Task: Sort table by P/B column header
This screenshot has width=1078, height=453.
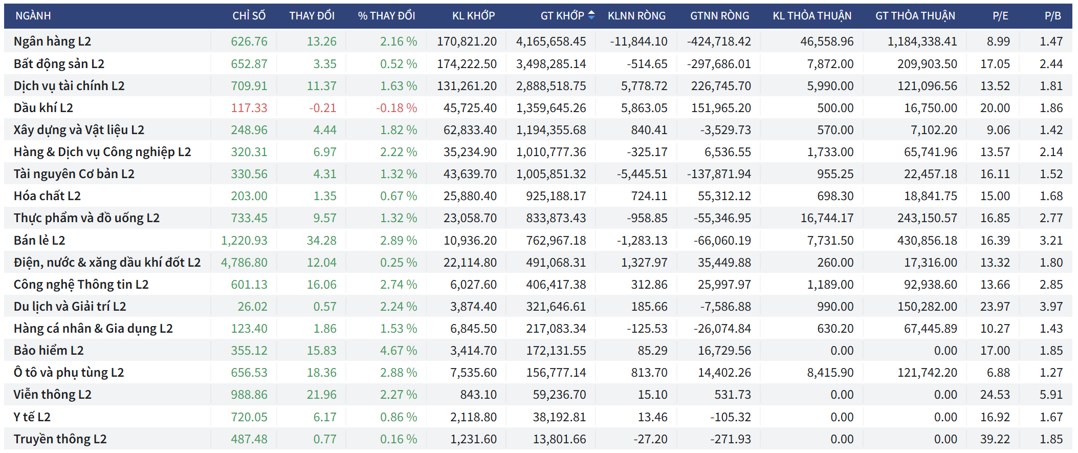Action: click(x=1052, y=16)
